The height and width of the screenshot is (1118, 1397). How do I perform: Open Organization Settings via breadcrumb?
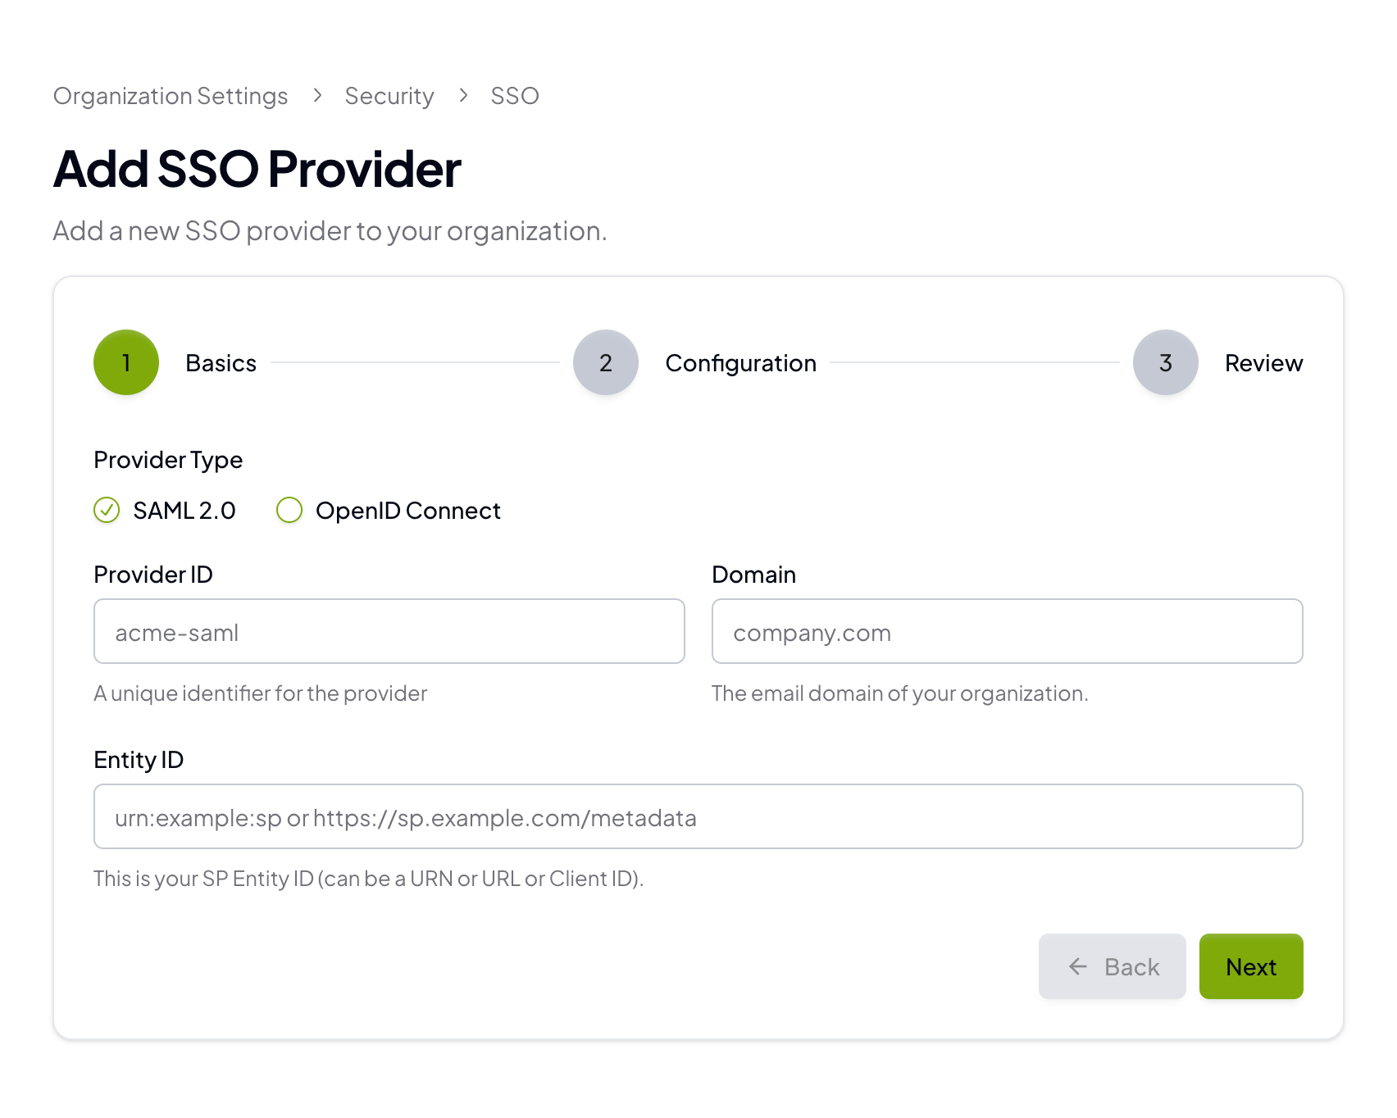coord(170,95)
